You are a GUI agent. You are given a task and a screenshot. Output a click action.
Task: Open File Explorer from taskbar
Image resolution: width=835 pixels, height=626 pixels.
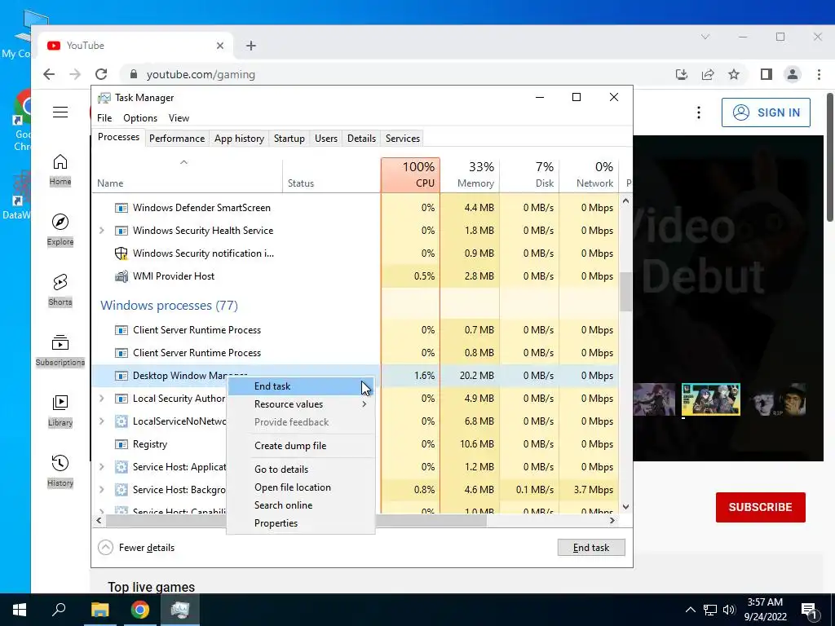(x=99, y=610)
